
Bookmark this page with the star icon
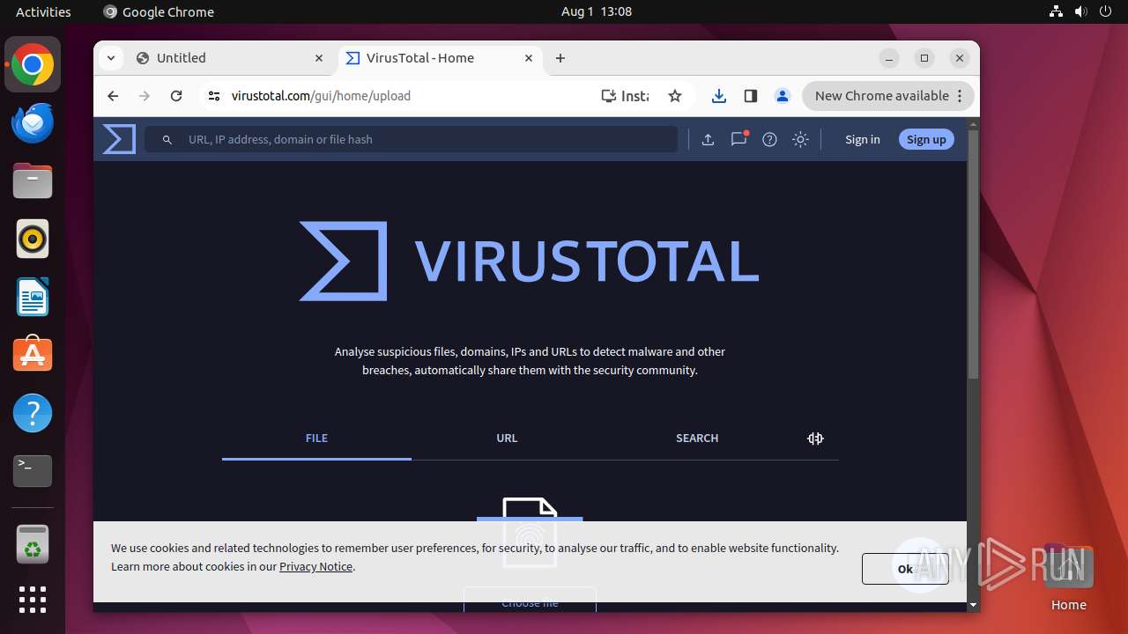(675, 96)
